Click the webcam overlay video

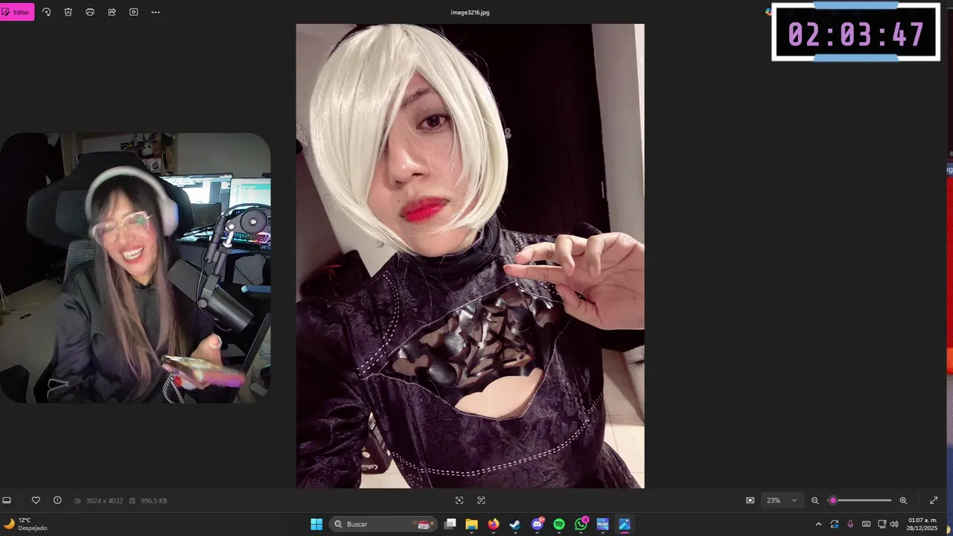coord(135,268)
